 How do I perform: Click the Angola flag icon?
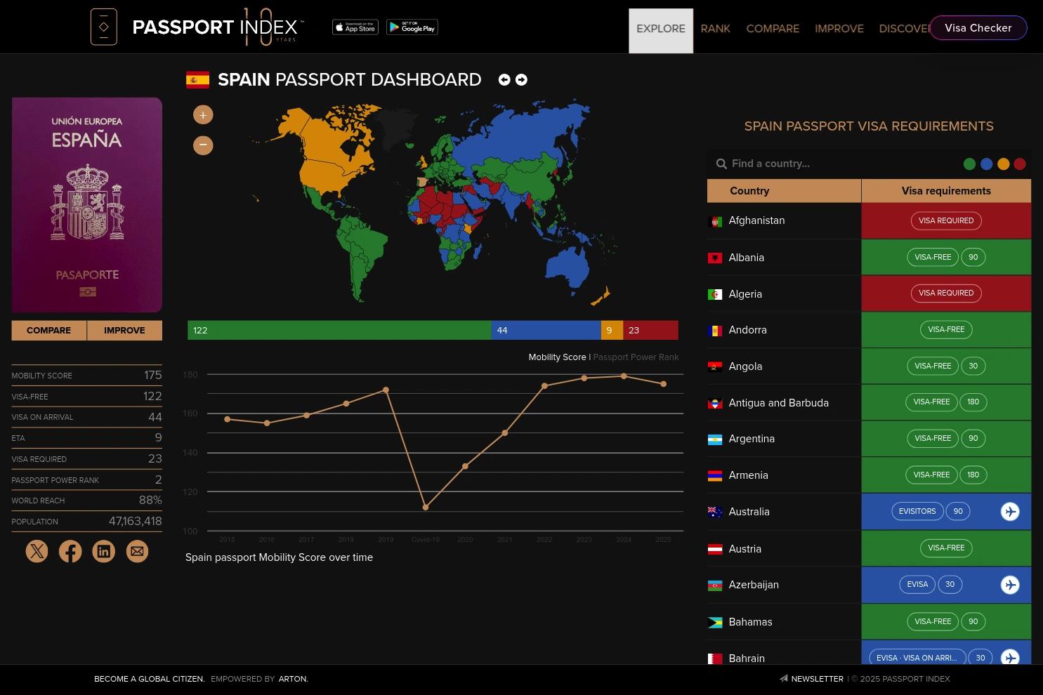pos(715,367)
